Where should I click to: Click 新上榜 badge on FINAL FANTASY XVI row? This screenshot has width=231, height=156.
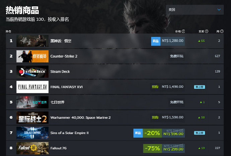200,87
